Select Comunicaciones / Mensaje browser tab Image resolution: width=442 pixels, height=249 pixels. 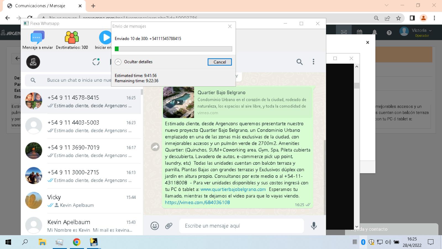coord(44,6)
